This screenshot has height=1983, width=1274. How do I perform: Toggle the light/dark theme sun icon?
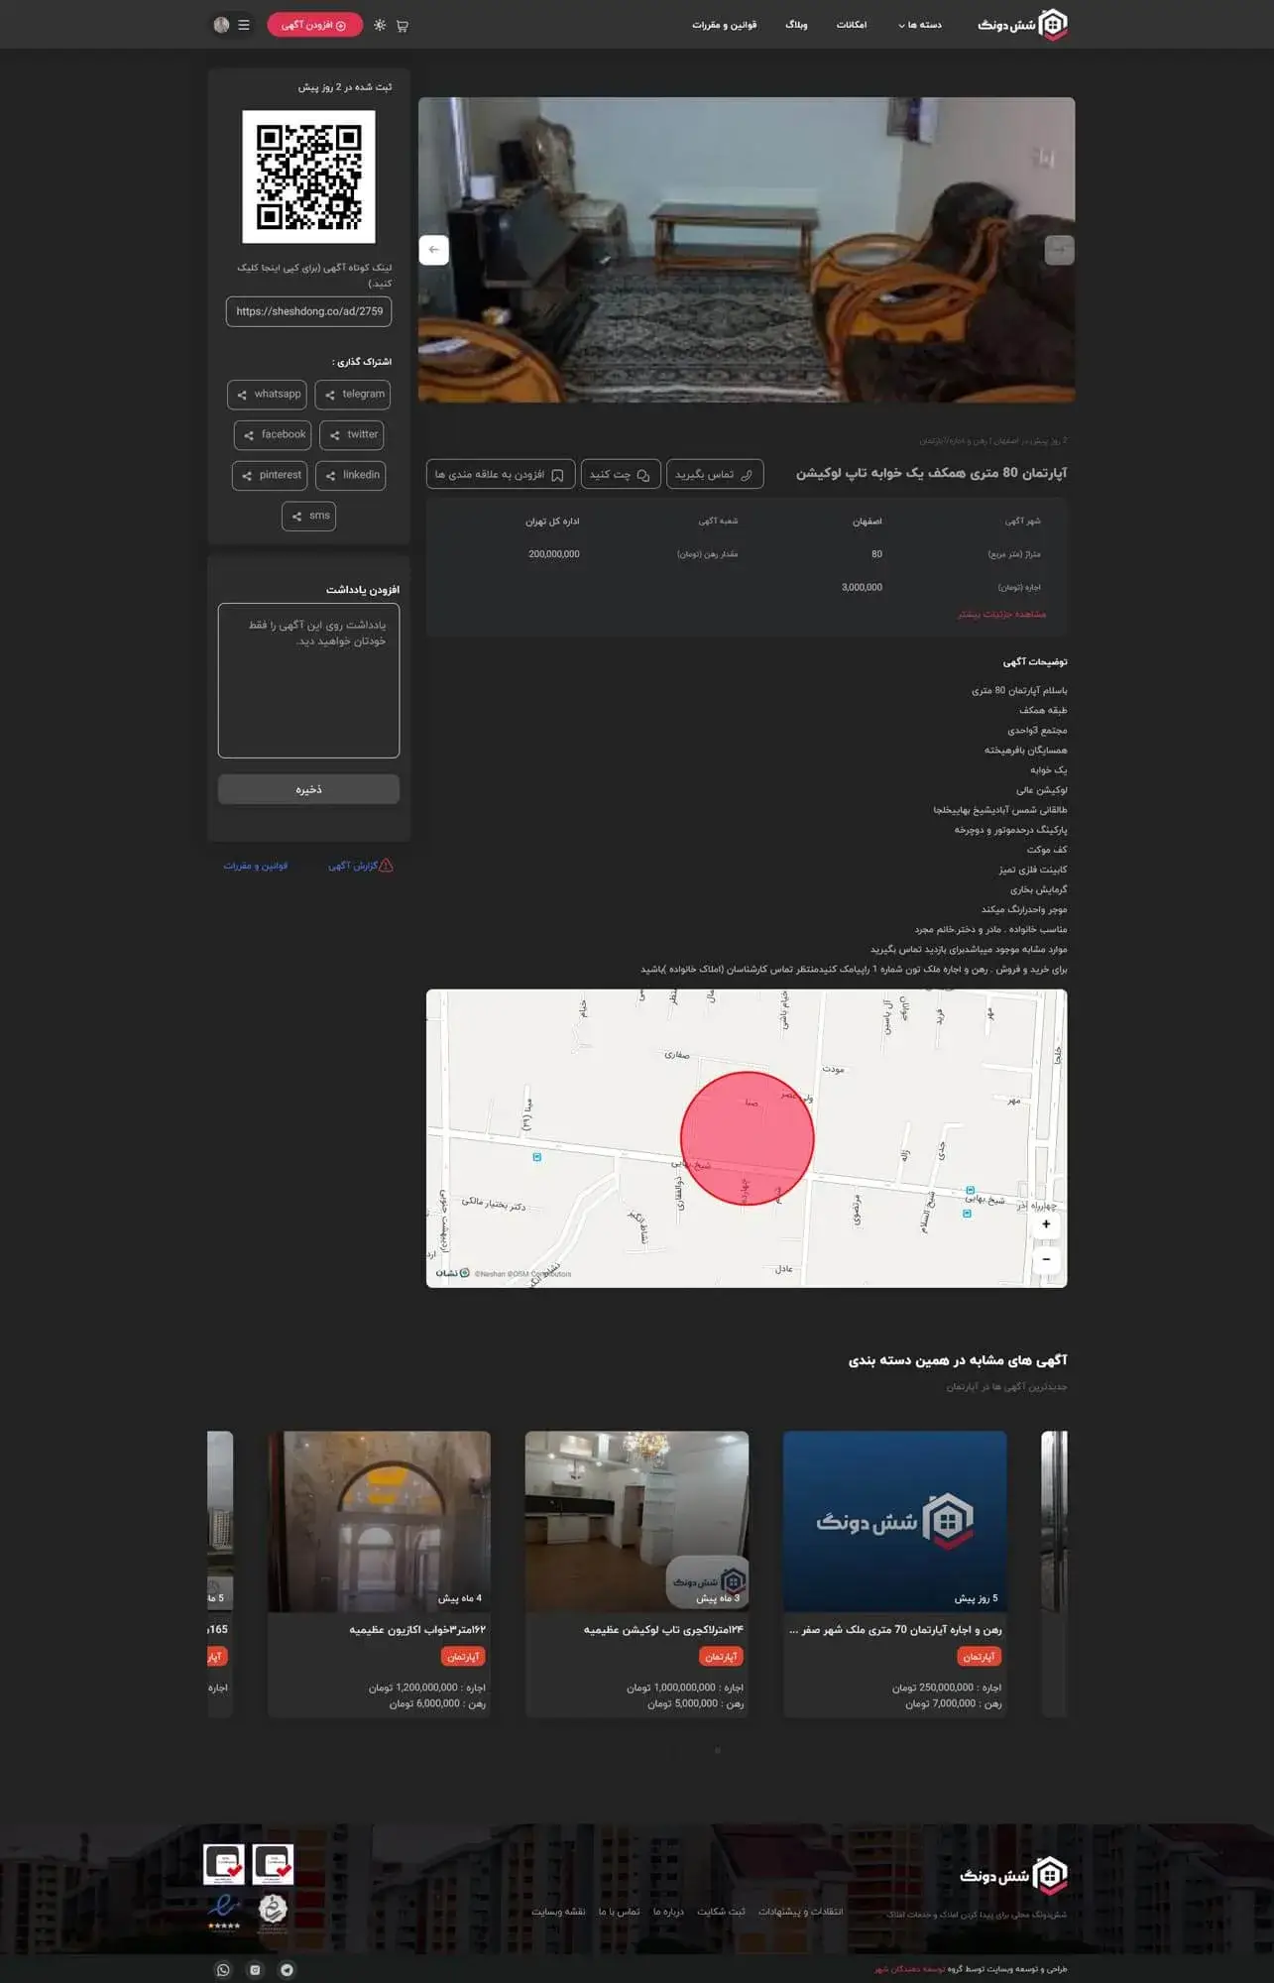[380, 25]
